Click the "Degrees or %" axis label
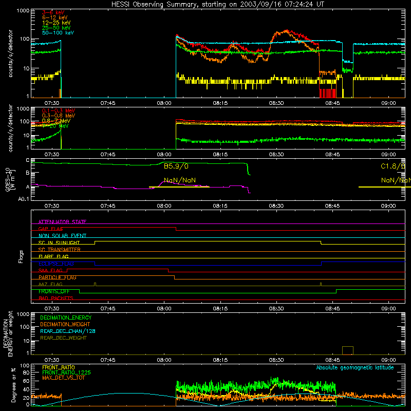The width and height of the screenshot is (411, 411). (13, 385)
